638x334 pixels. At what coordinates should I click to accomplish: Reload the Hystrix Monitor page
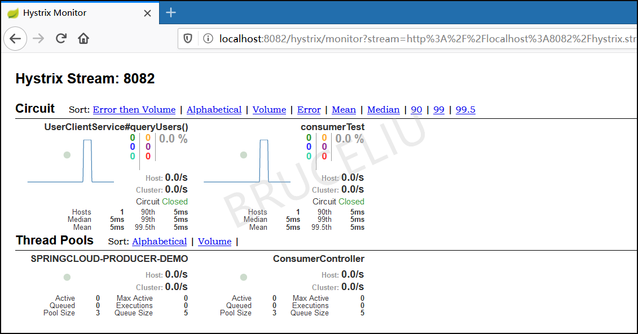(x=61, y=39)
